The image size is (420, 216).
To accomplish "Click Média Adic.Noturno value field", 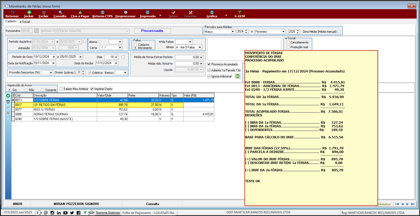I will [189, 64].
